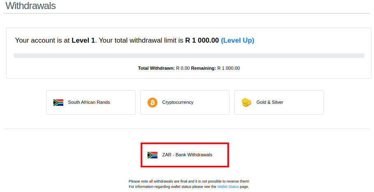Image resolution: width=374 pixels, height=192 pixels.
Task: Click the flag icon in ZAR Bank Withdrawals
Action: (152, 155)
